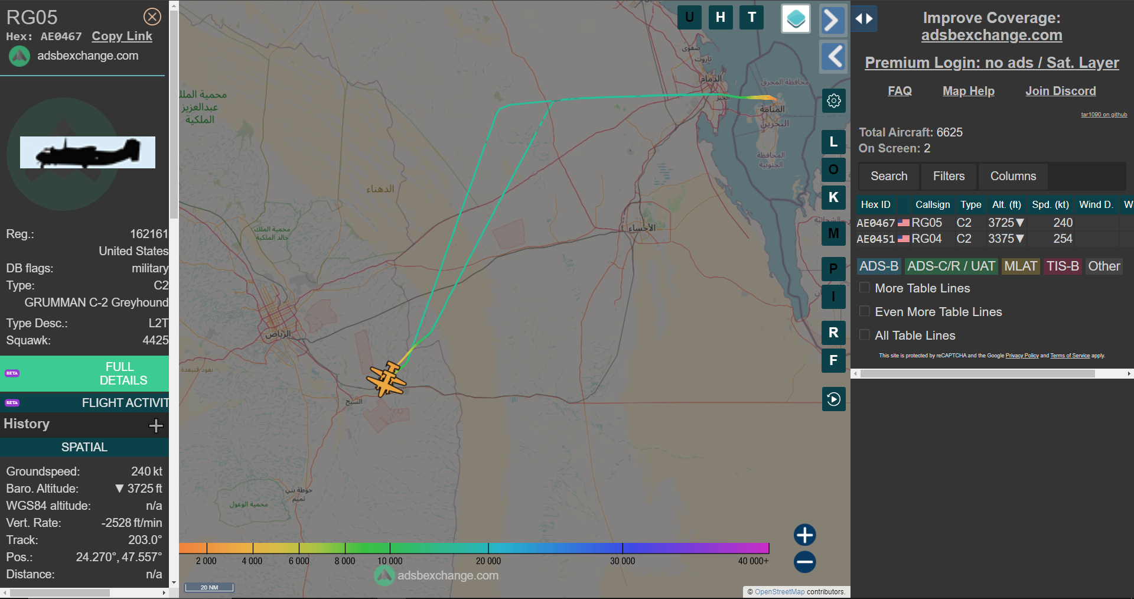
Task: Click the adsbexchange logo in info panel
Action: (19, 56)
